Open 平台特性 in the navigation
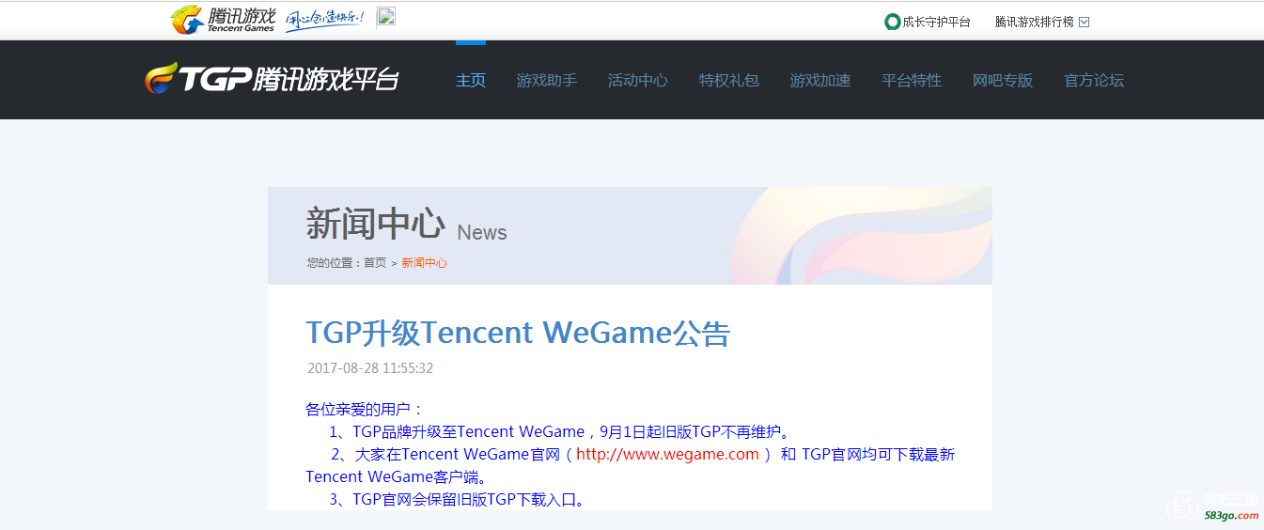The image size is (1264, 530). [912, 81]
